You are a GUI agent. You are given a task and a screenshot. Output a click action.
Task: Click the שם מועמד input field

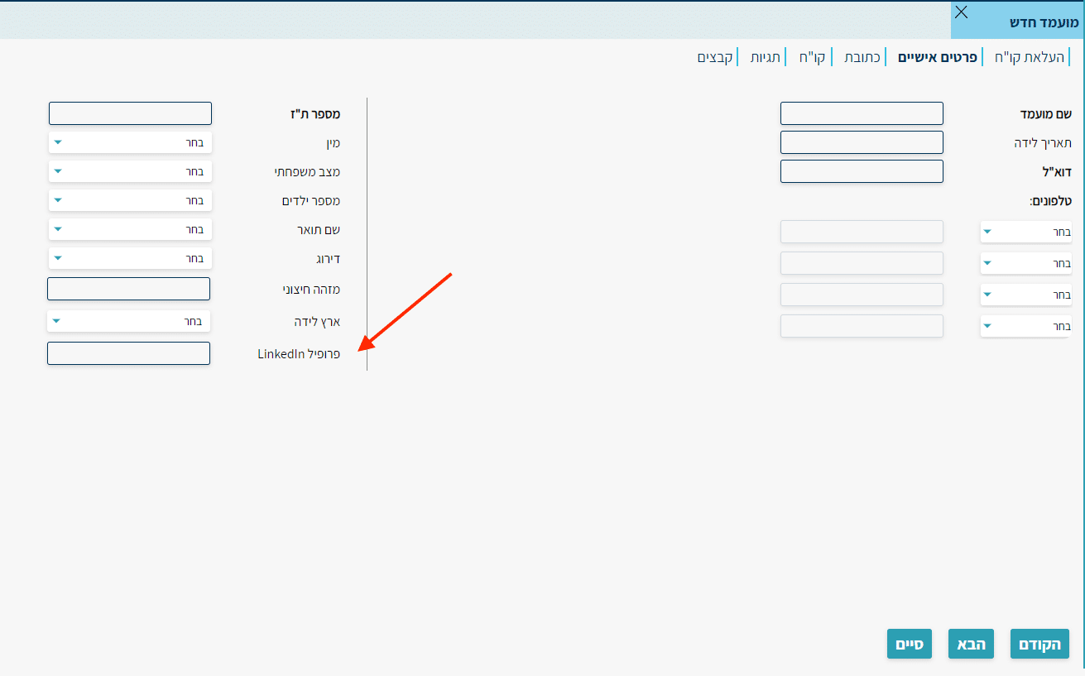pyautogui.click(x=862, y=113)
